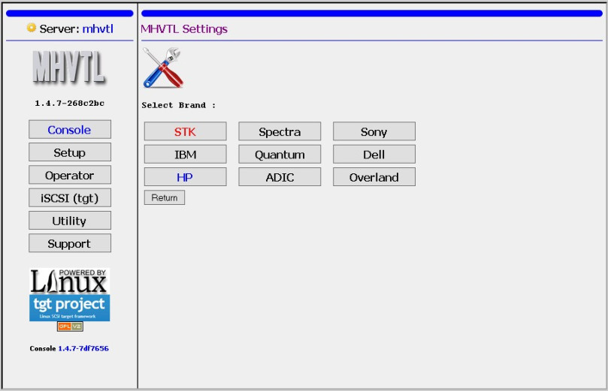Open the Setup menu
Image resolution: width=608 pixels, height=391 pixels.
point(70,152)
